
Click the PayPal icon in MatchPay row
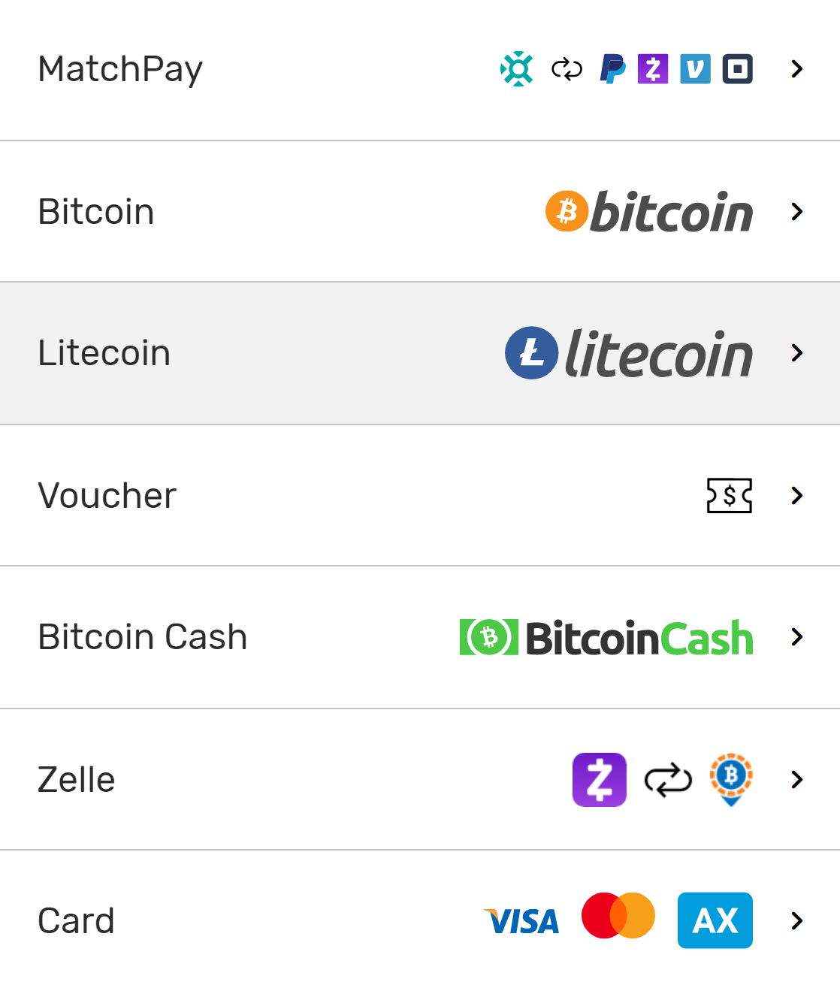tap(613, 69)
